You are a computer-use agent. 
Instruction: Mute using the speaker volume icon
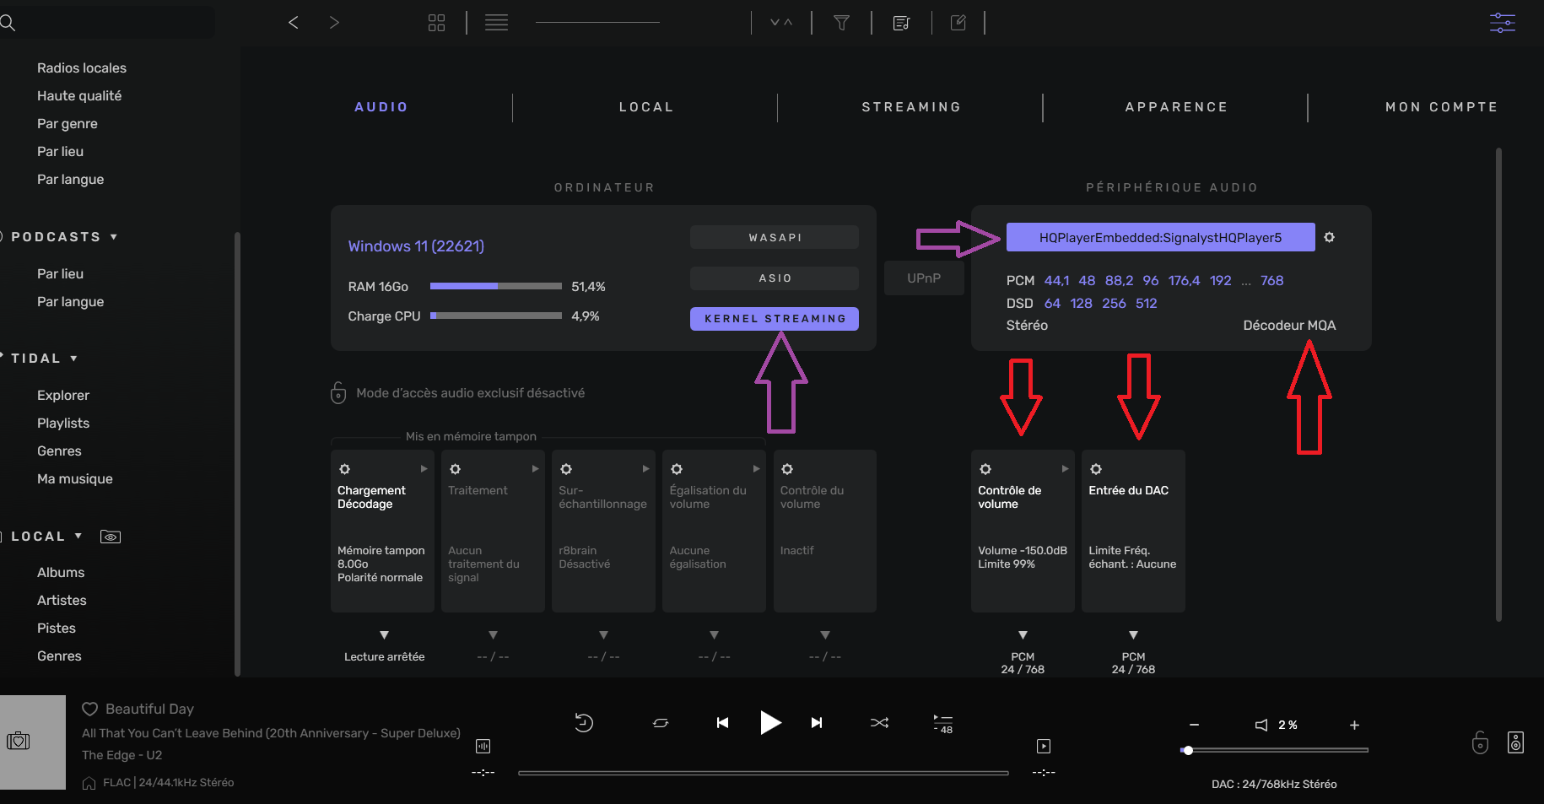click(1261, 725)
